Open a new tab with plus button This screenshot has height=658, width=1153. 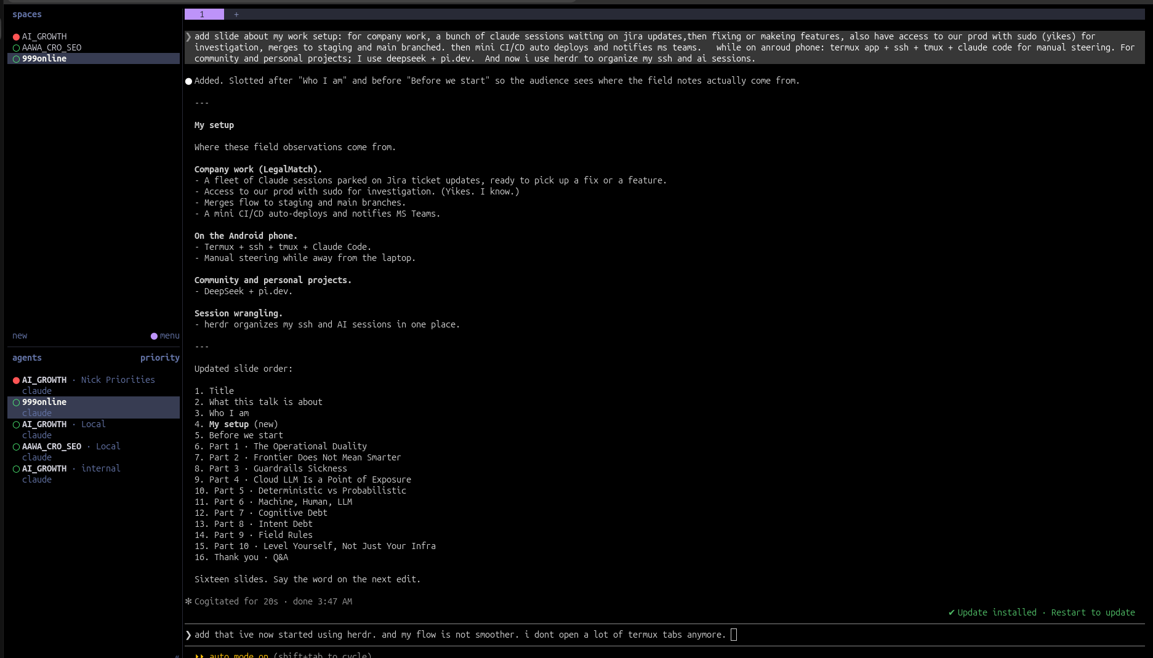[236, 14]
